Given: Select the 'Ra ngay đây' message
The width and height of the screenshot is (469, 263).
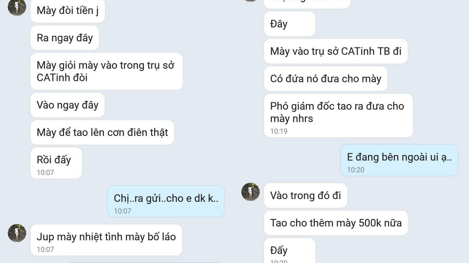Looking at the screenshot, I should (65, 38).
